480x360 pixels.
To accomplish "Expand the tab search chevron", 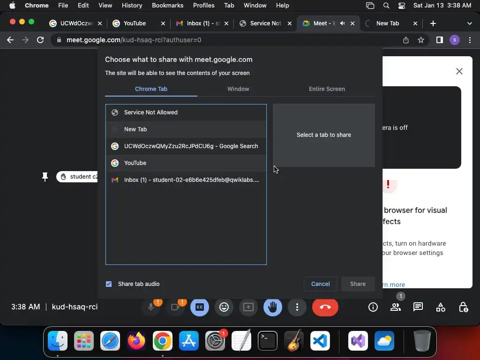I will point(469,23).
